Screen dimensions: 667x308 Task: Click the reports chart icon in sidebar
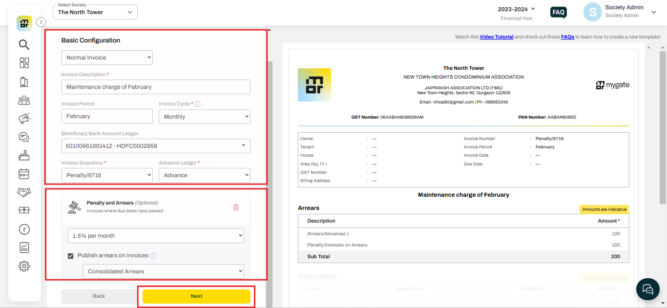24,247
